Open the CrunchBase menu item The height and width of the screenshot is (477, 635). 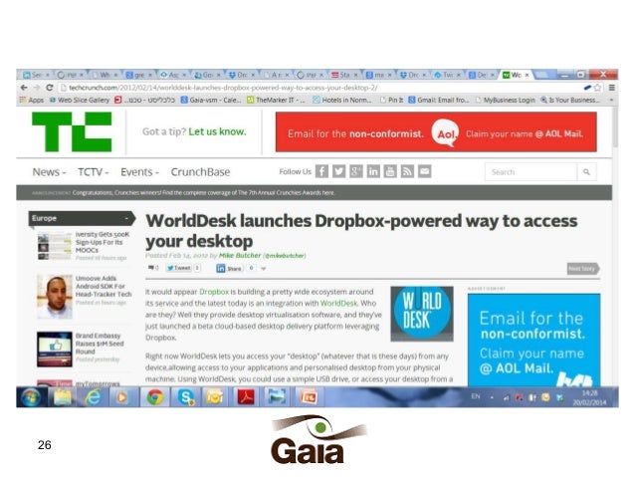pos(200,172)
